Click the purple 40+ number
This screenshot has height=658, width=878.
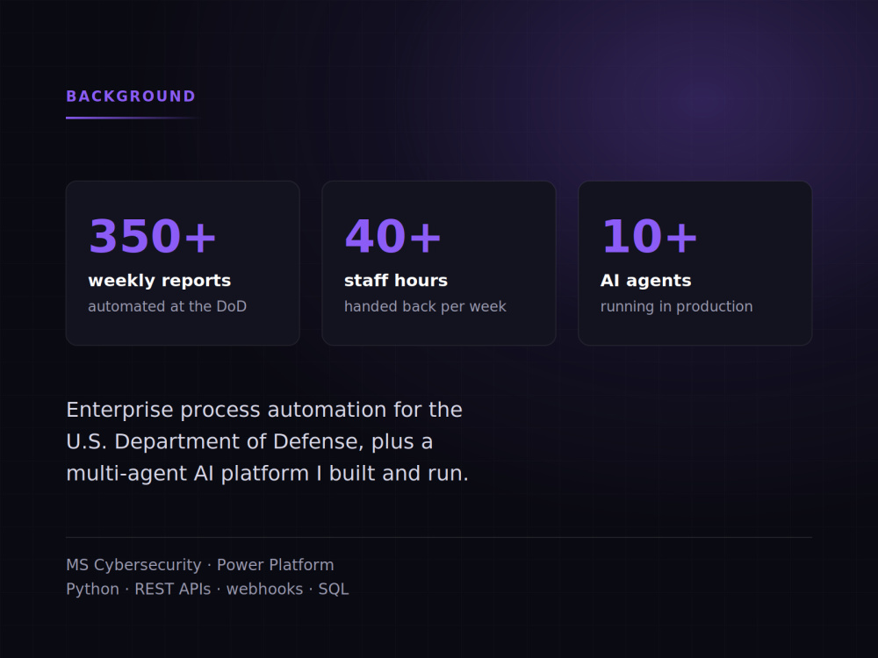click(x=393, y=236)
